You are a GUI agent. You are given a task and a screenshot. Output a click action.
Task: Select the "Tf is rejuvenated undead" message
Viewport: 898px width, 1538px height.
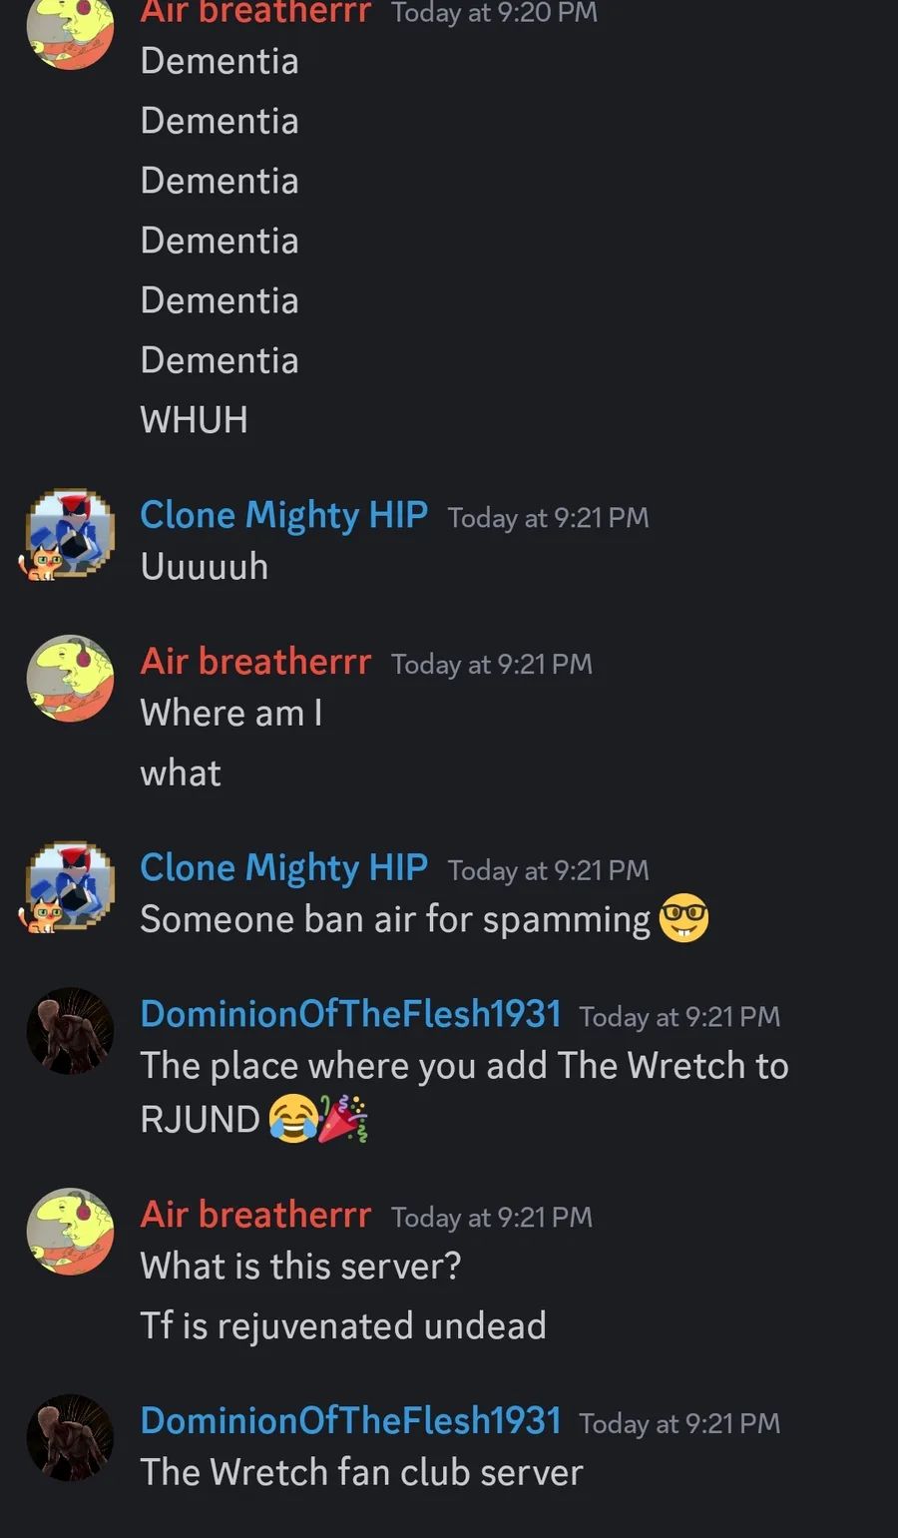coord(342,1326)
